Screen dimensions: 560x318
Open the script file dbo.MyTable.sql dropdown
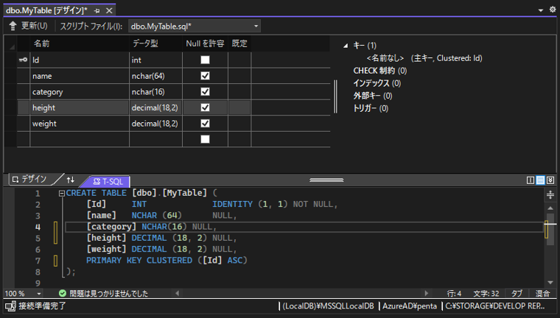[256, 26]
